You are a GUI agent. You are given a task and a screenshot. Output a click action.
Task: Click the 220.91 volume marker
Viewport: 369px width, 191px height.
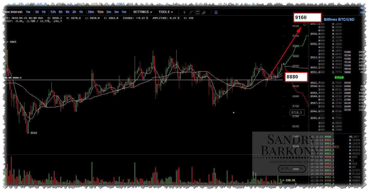[289, 180]
